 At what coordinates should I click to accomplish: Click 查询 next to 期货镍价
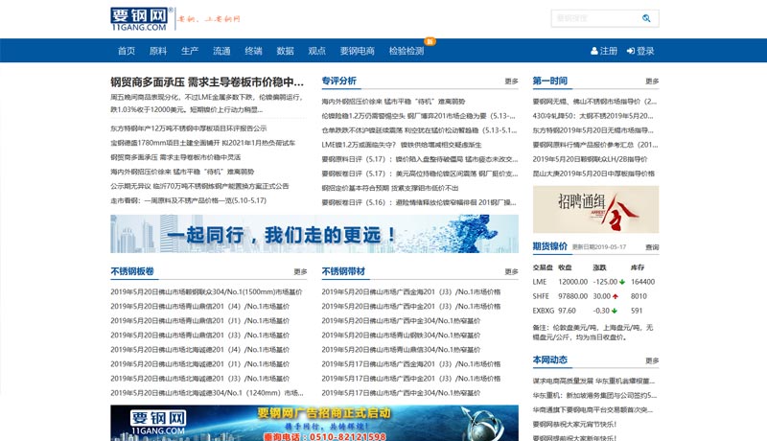(x=652, y=247)
